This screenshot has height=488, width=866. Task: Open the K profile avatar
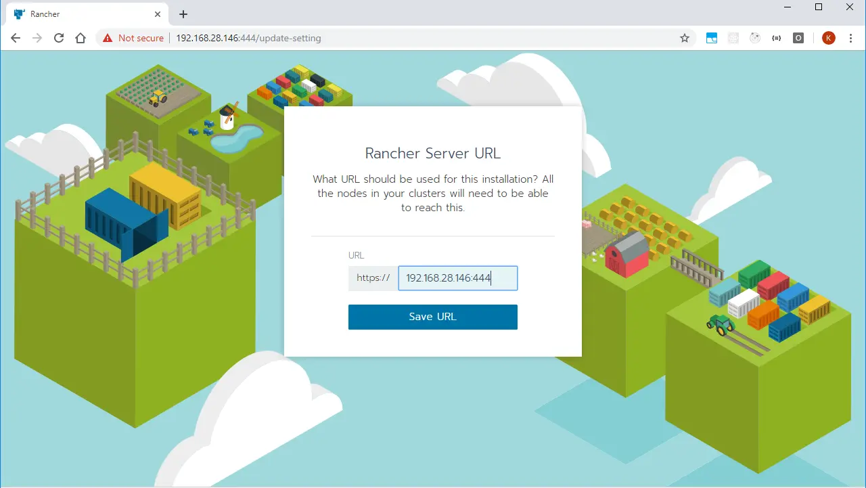(x=828, y=39)
